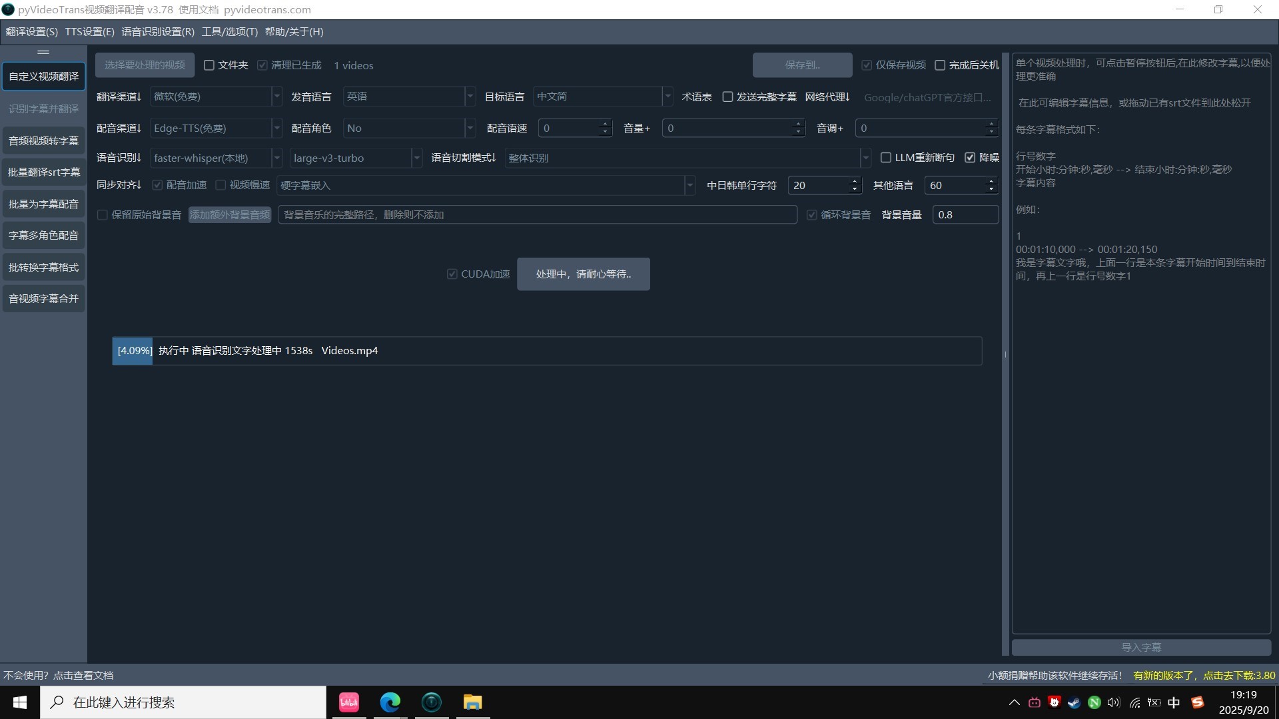Toggle the 中 IME language indicator
1279x719 pixels.
coord(1174,702)
